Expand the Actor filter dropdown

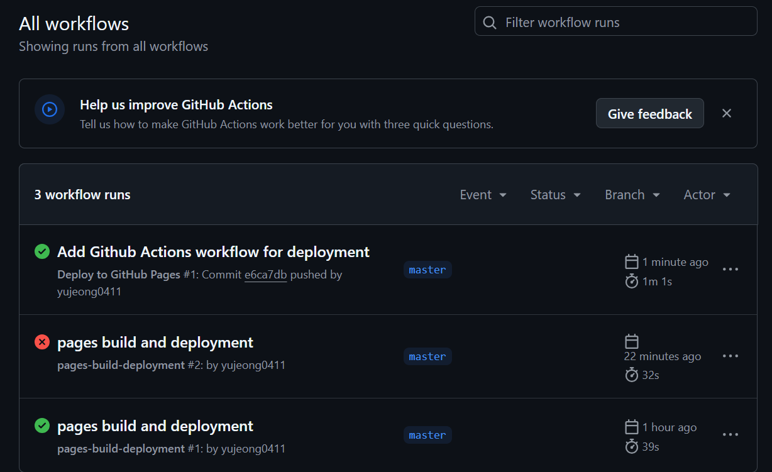coord(707,195)
